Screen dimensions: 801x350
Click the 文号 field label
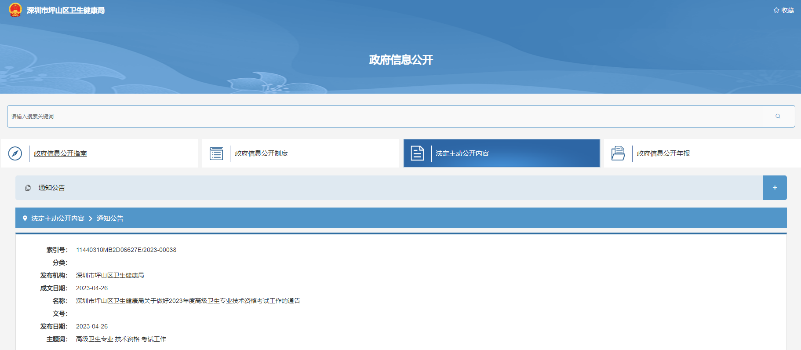[x=60, y=314]
